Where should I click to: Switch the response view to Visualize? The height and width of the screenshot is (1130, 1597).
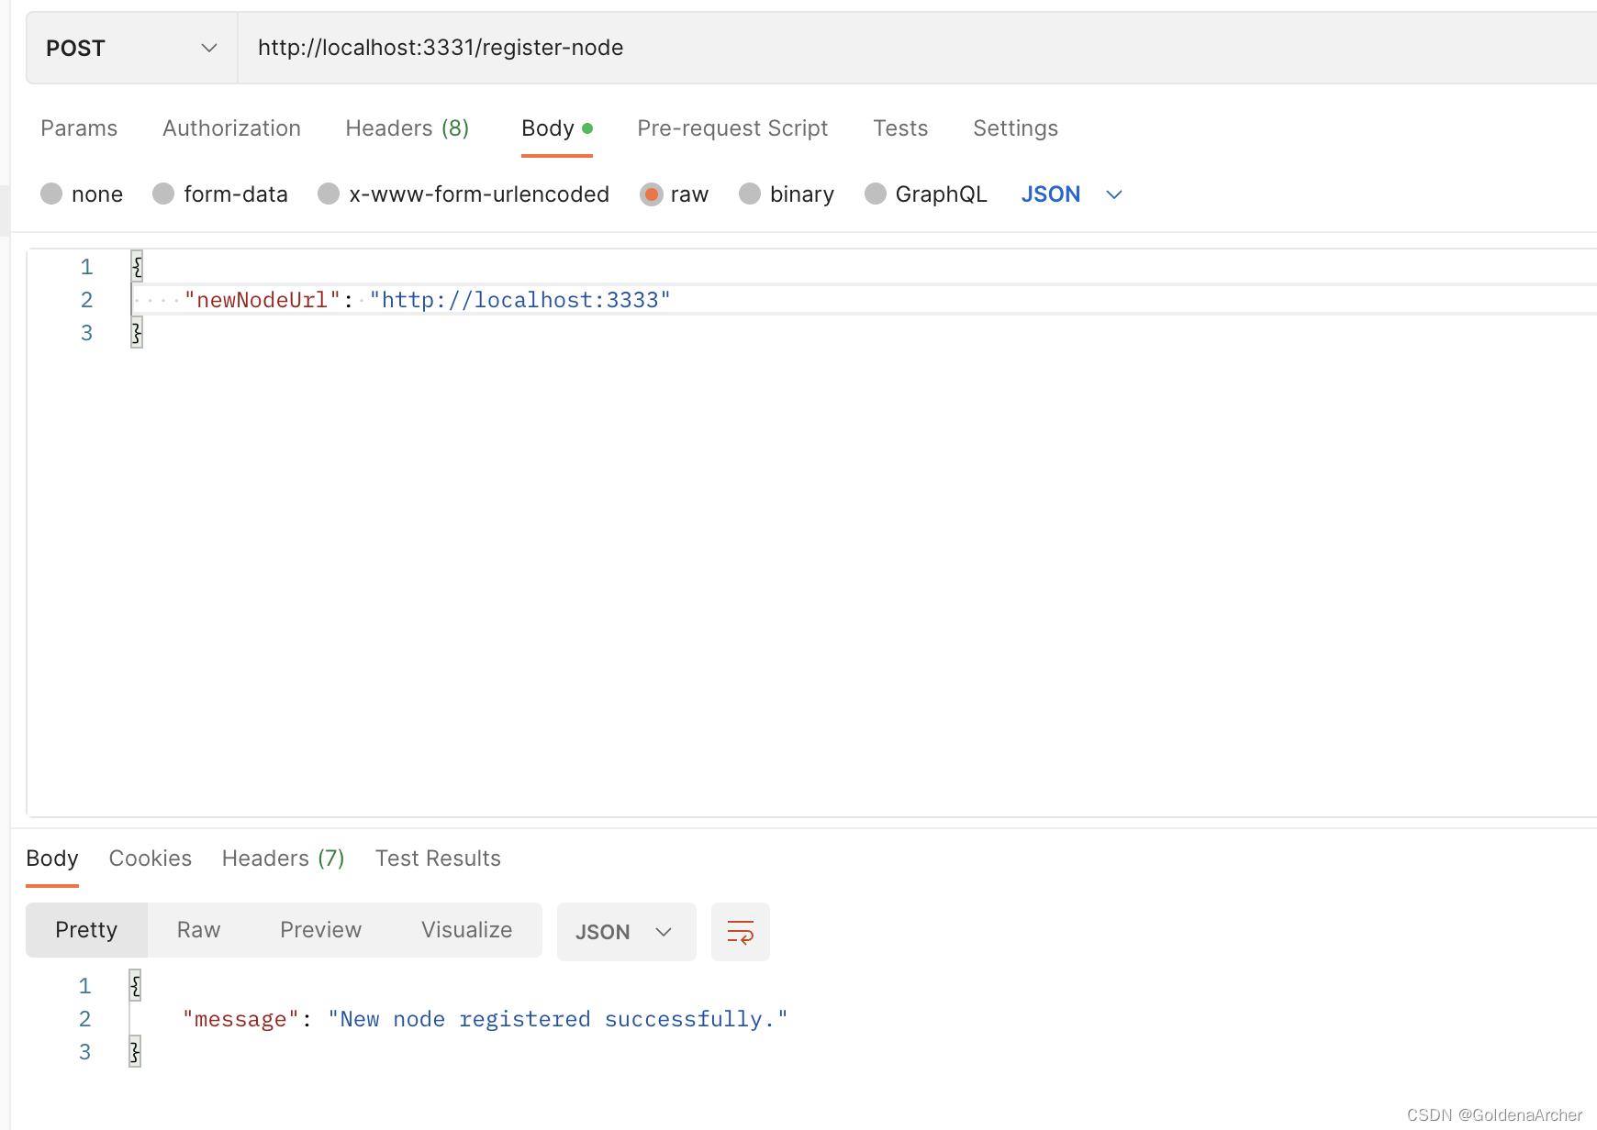pos(466,930)
